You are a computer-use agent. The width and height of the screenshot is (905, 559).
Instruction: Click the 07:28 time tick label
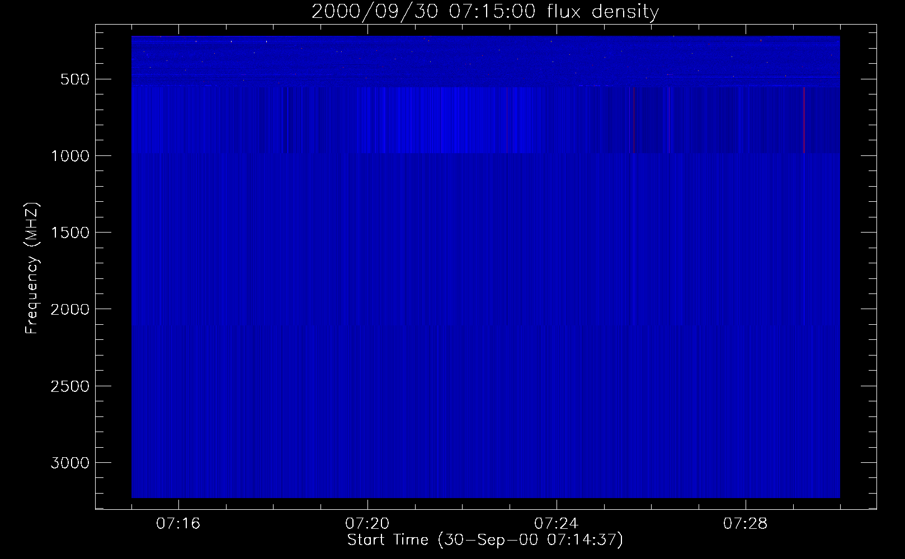(x=745, y=524)
